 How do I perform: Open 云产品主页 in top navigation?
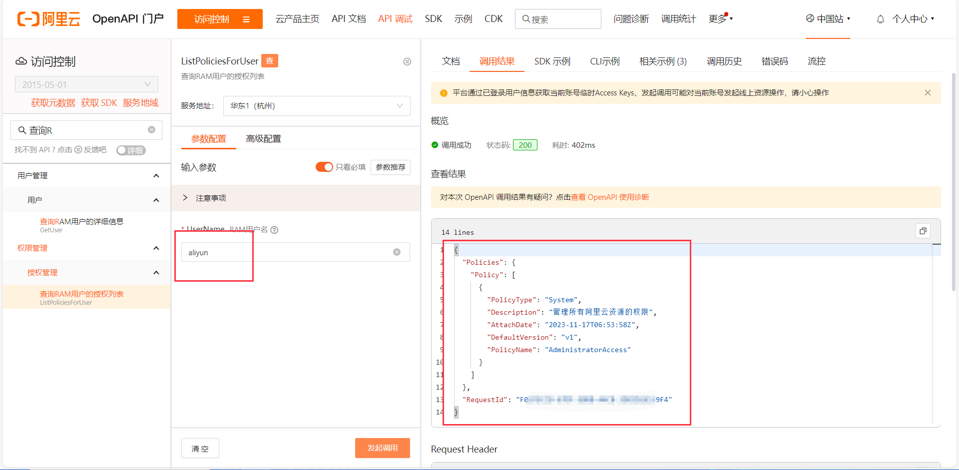tap(297, 19)
